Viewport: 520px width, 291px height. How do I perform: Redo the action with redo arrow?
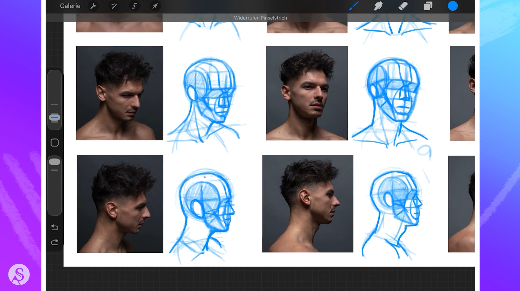pos(55,242)
